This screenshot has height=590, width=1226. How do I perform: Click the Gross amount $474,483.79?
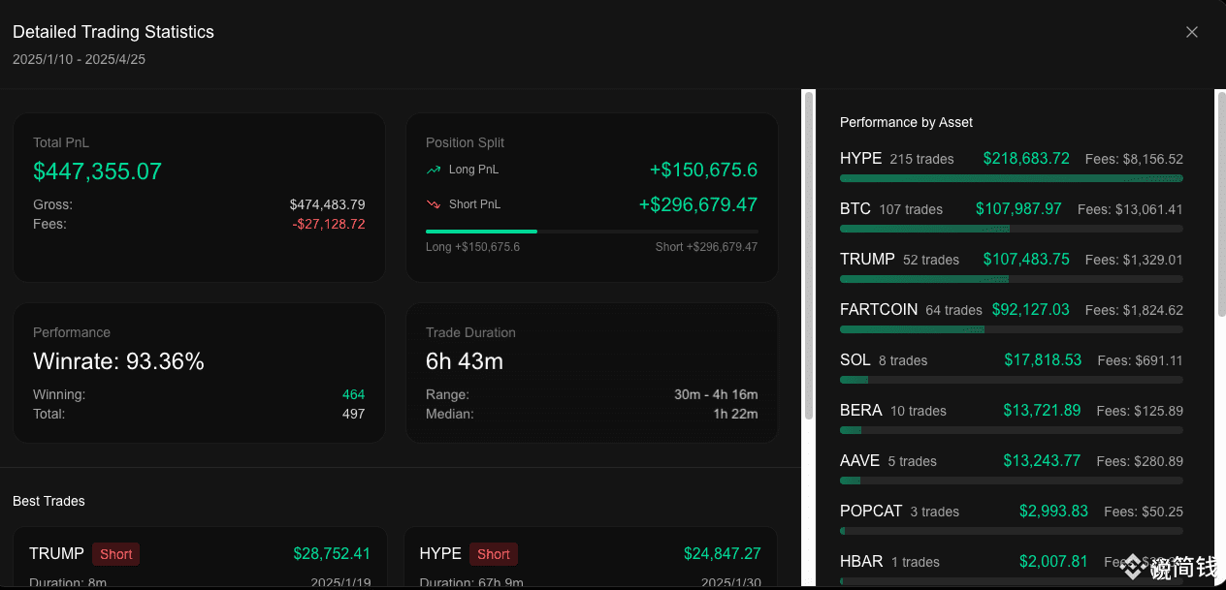[x=327, y=204]
